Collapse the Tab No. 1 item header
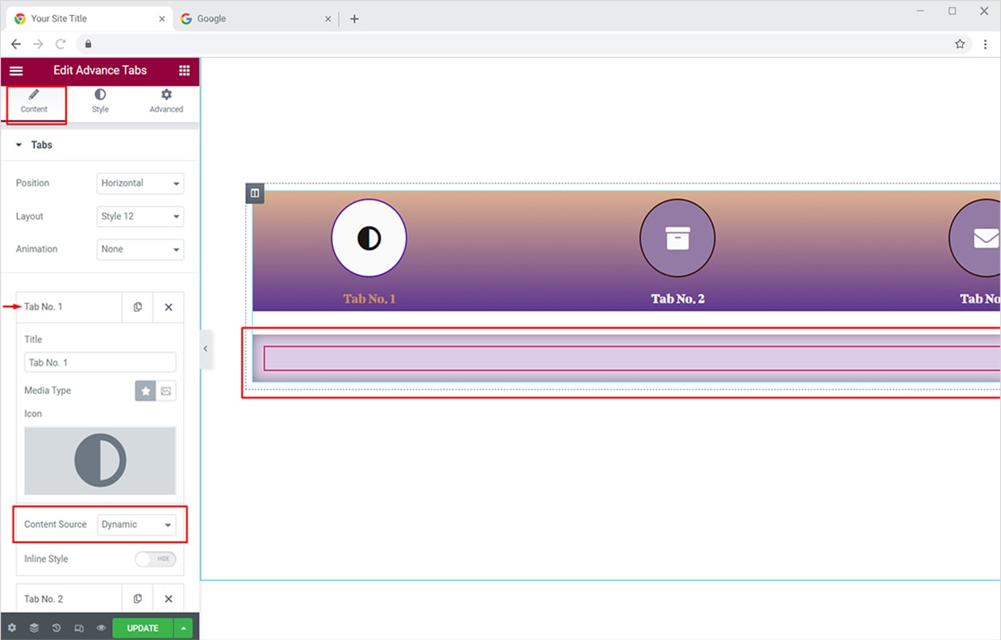Image resolution: width=1001 pixels, height=640 pixels. click(x=69, y=307)
